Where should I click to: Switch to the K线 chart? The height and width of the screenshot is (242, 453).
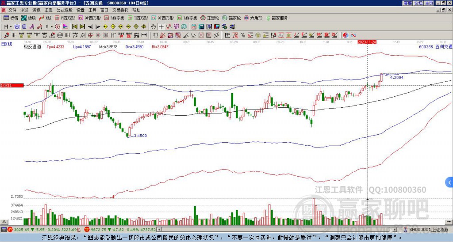coord(46,18)
